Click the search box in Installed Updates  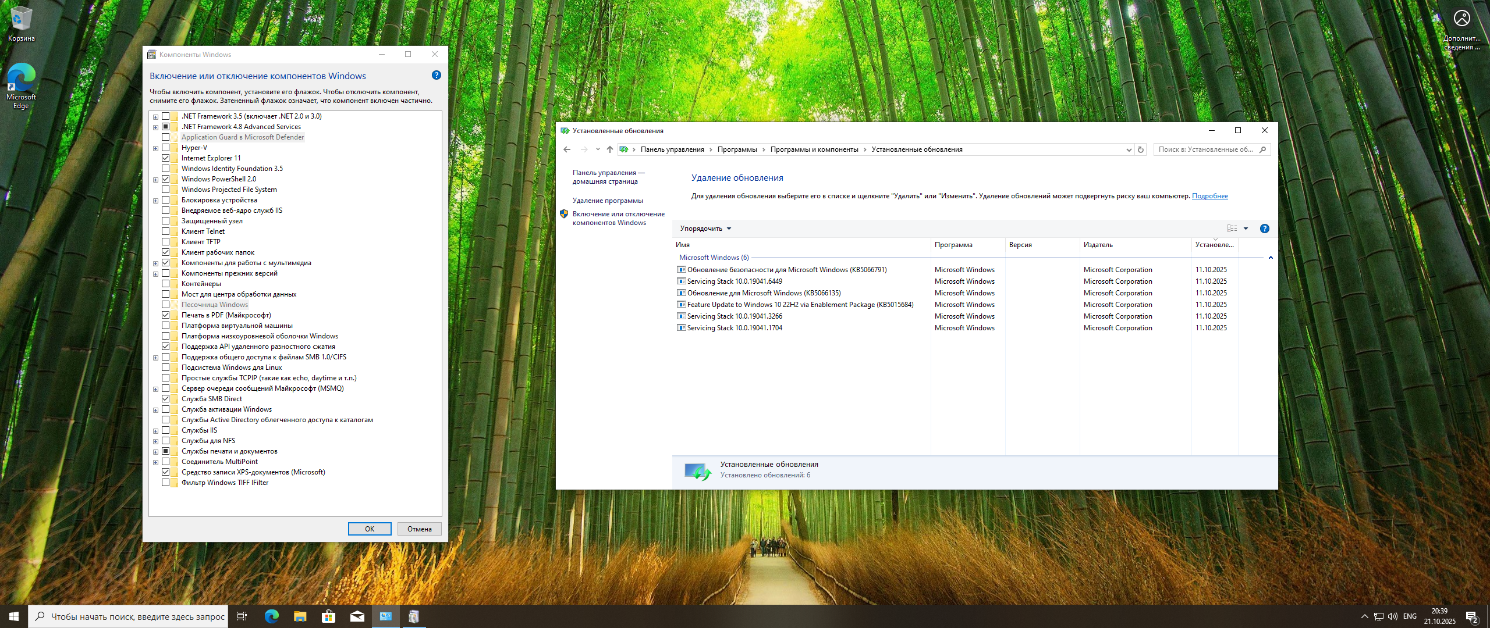(x=1206, y=149)
